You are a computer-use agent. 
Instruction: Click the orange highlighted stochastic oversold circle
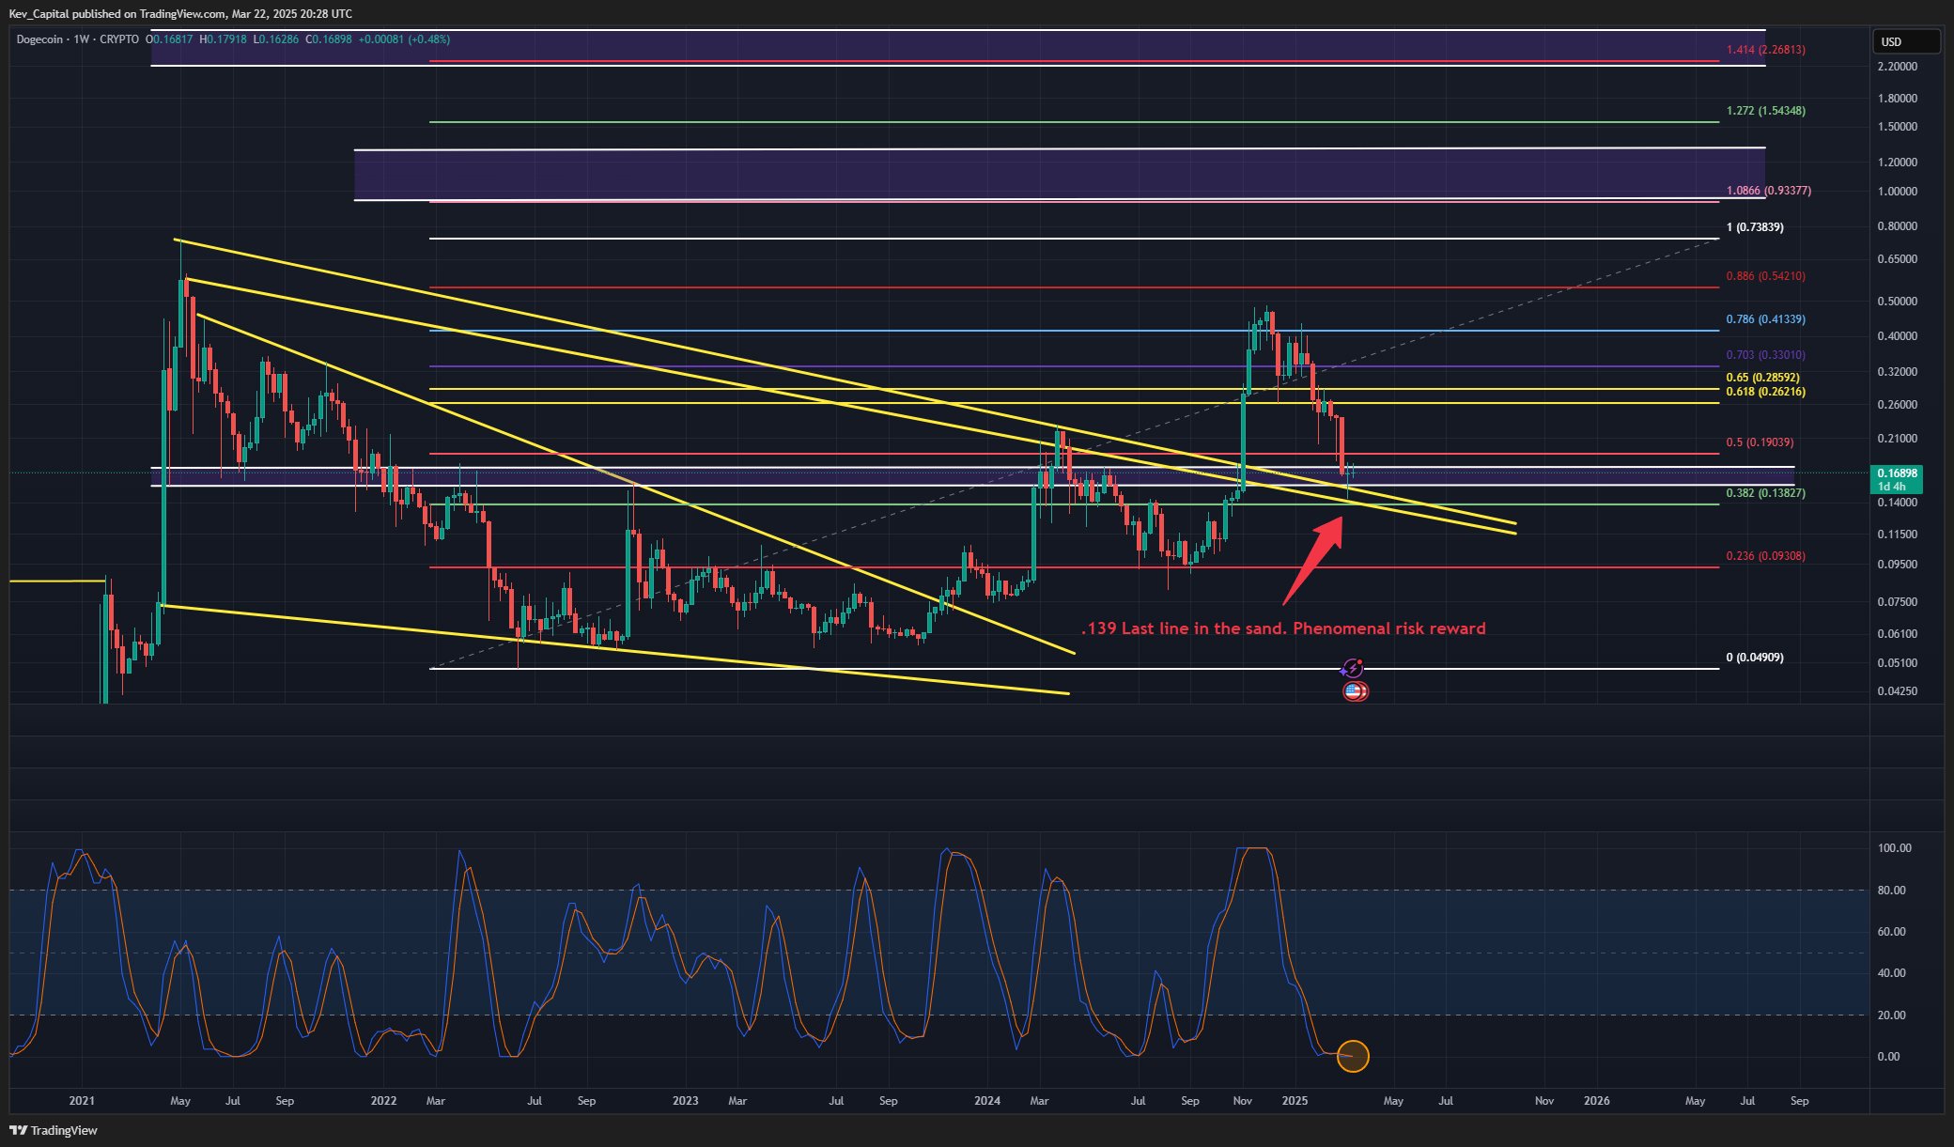click(1352, 1056)
